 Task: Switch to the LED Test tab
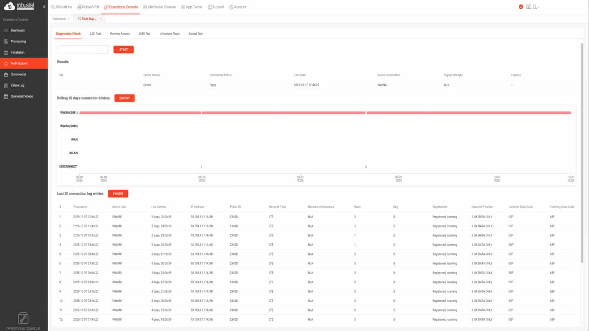click(95, 34)
